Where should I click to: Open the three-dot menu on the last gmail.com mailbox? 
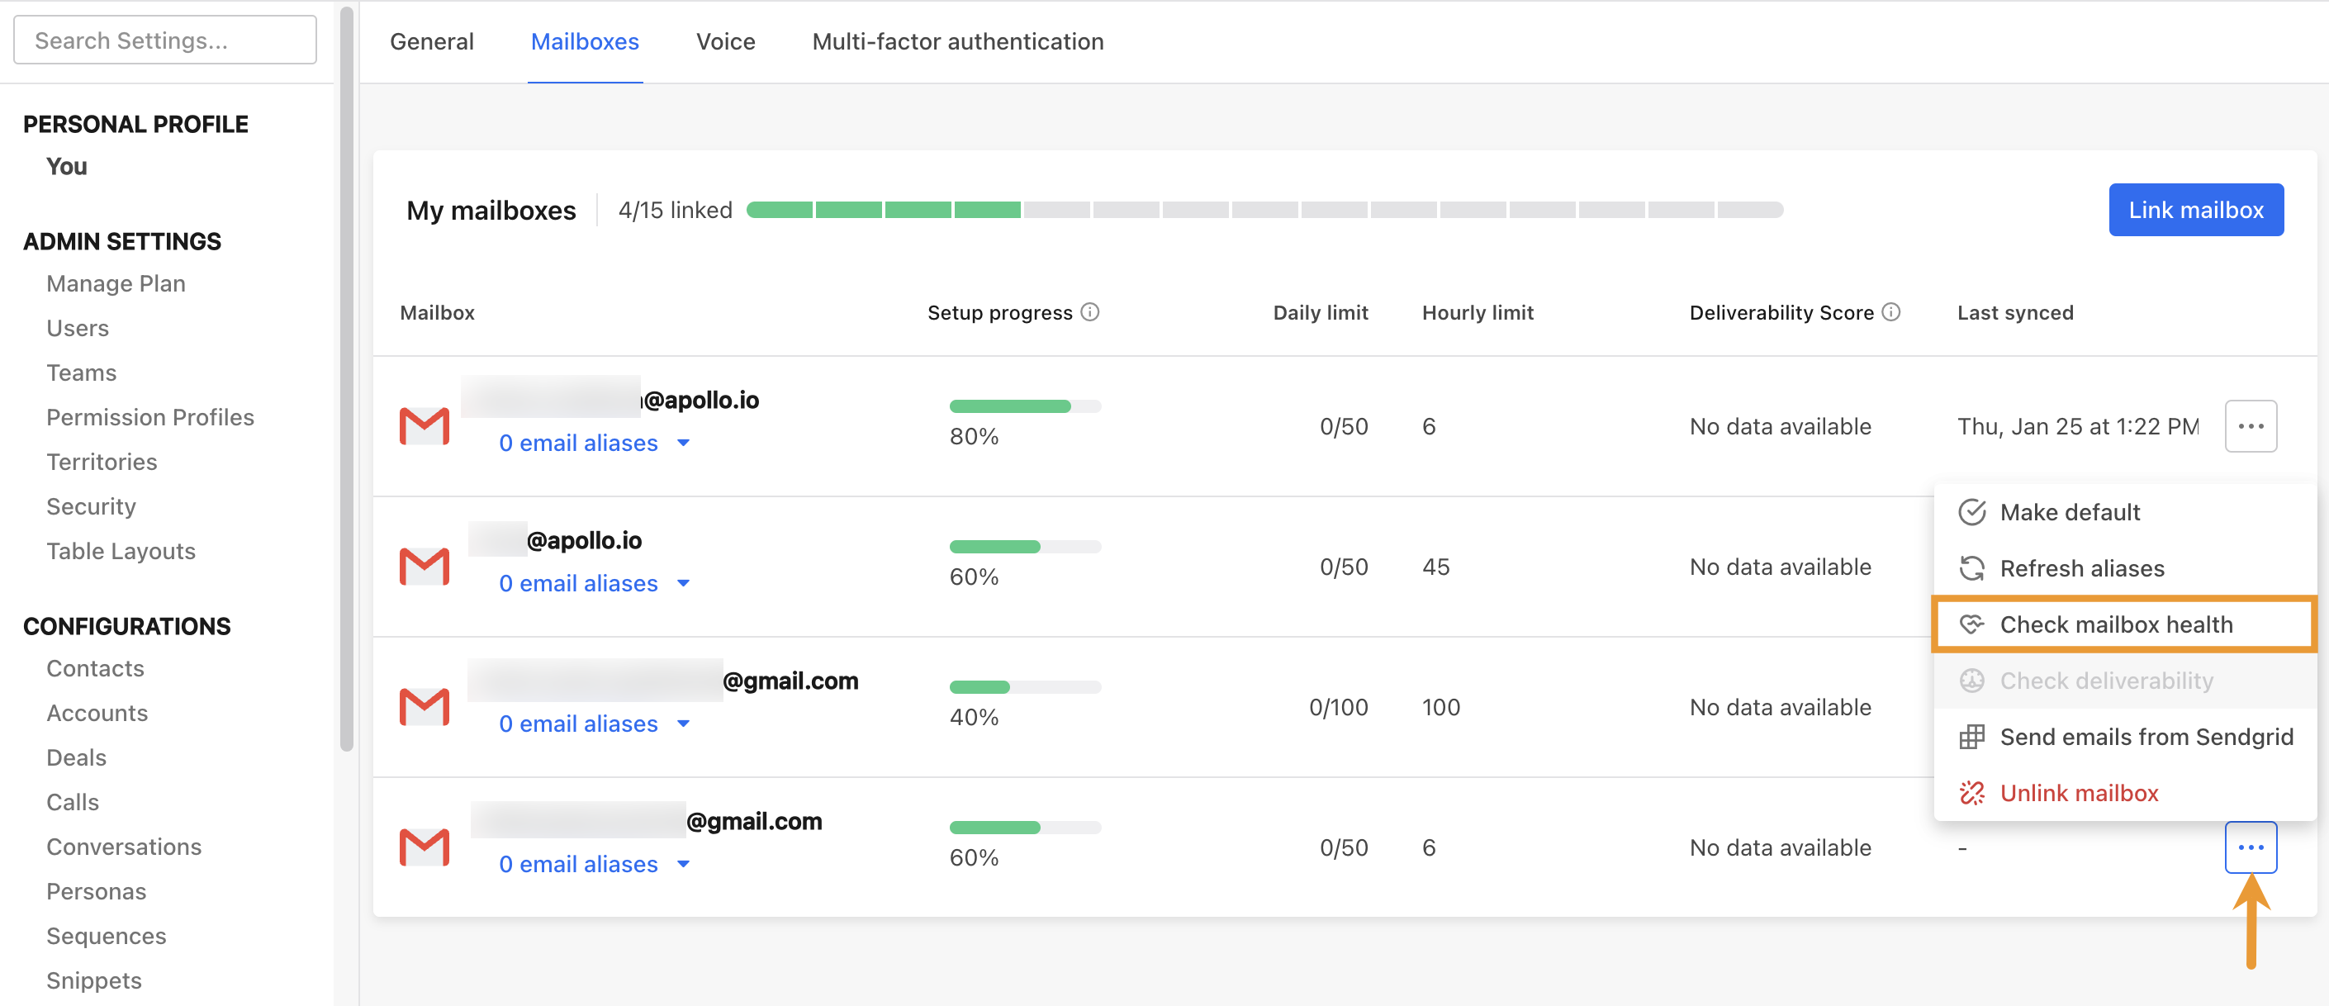2251,847
